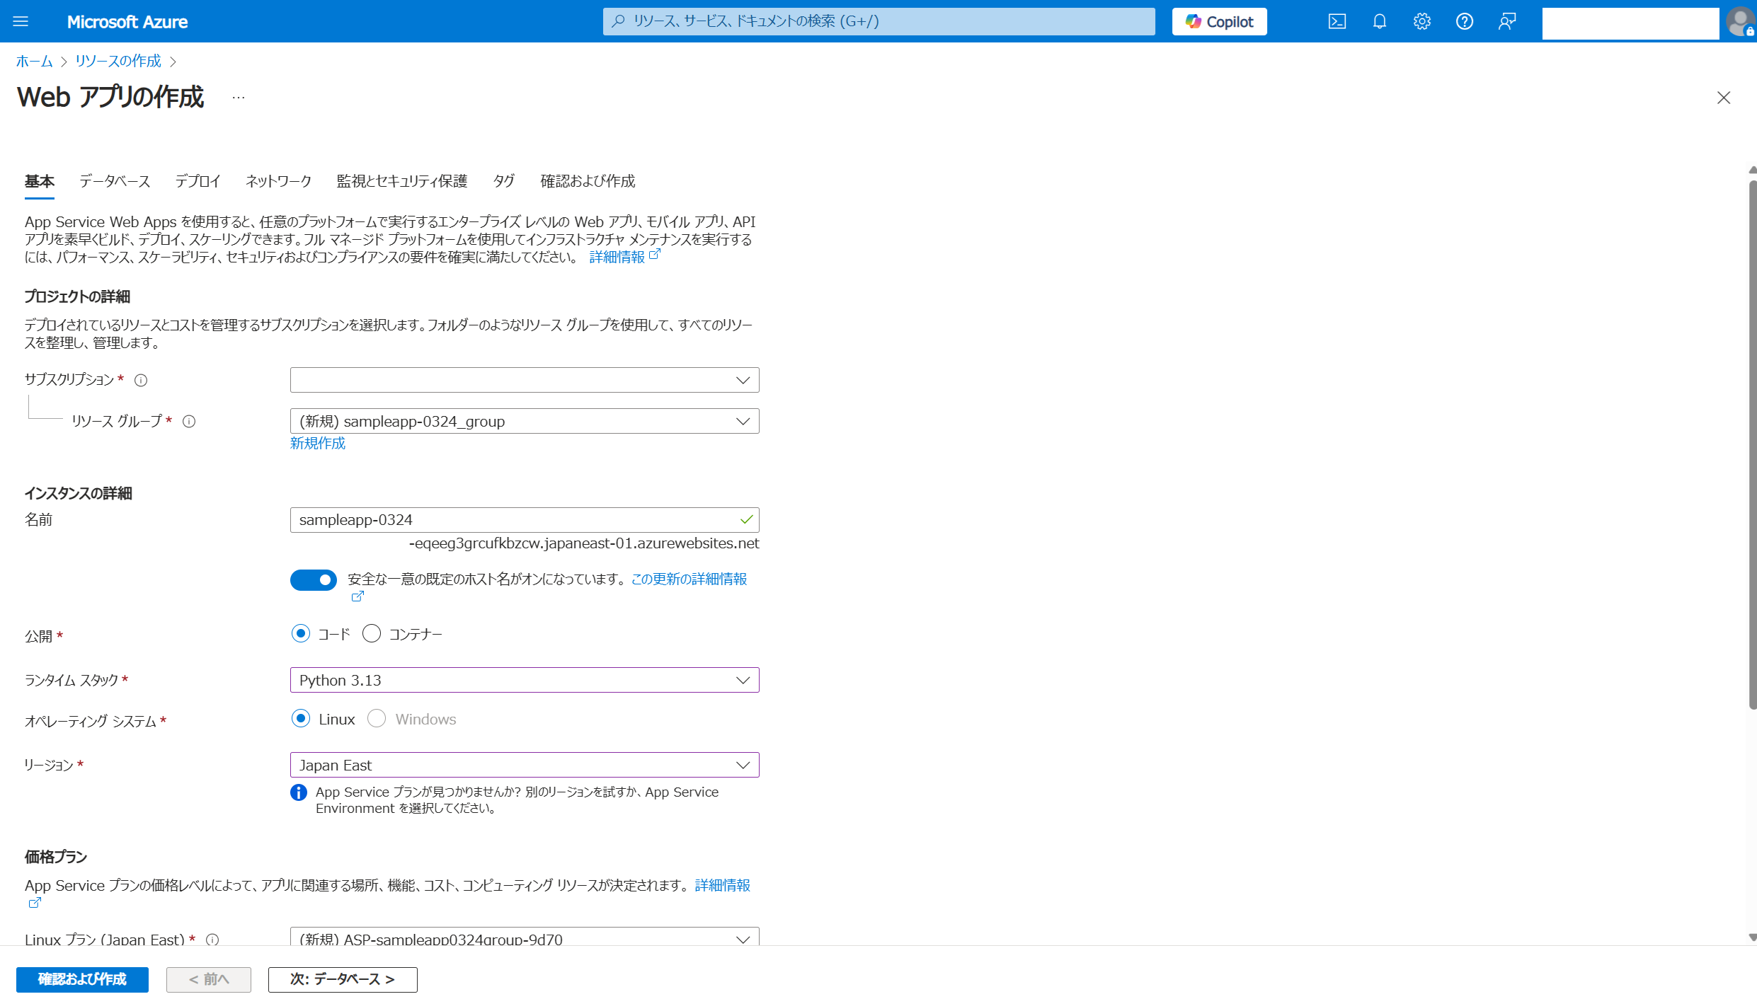Screen dimensions: 1757x999
Task: Toggle the secure unique default hostname switch
Action: [x=313, y=580]
